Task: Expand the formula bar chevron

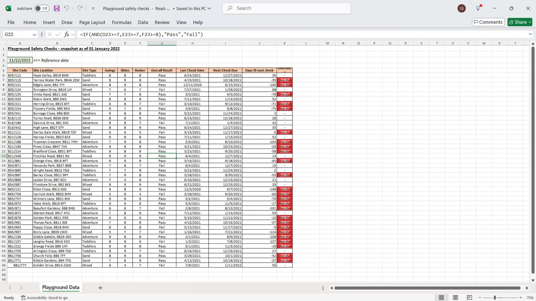Action: (x=530, y=34)
